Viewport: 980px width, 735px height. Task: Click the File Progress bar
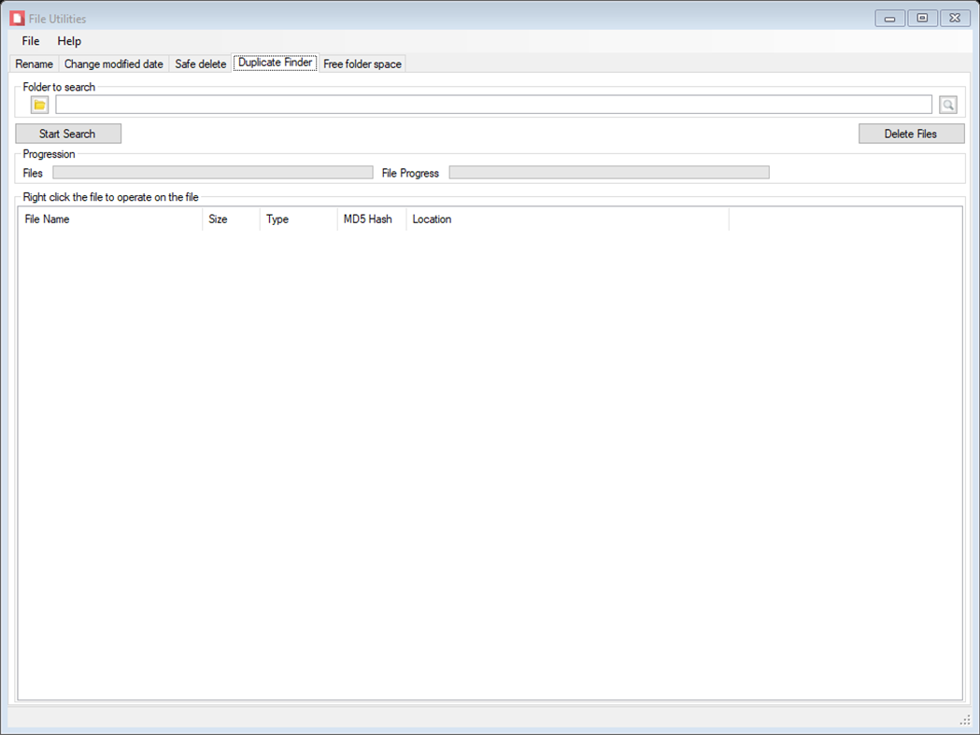[607, 172]
